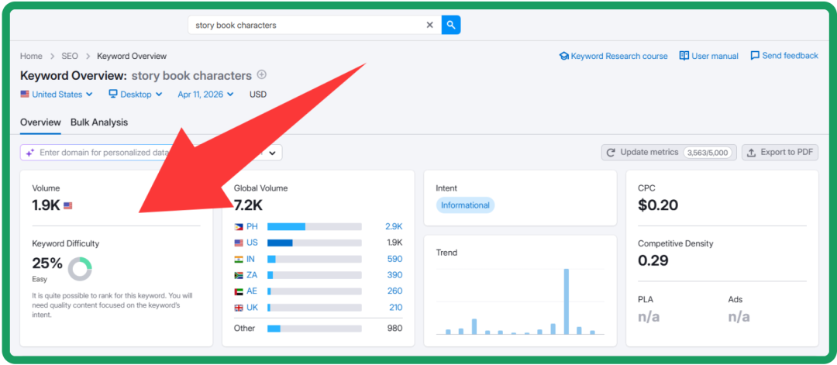The width and height of the screenshot is (837, 365).
Task: Click the CPC value $0.20
Action: click(658, 205)
